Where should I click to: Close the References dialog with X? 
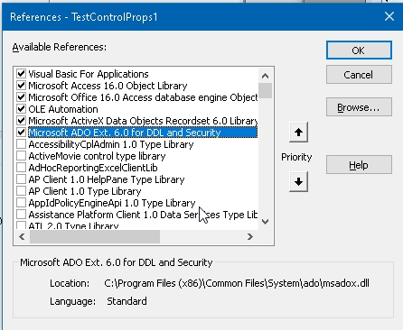click(x=389, y=16)
